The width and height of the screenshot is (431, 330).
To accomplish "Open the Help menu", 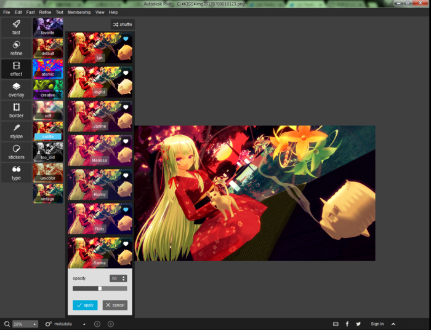I will (x=113, y=12).
